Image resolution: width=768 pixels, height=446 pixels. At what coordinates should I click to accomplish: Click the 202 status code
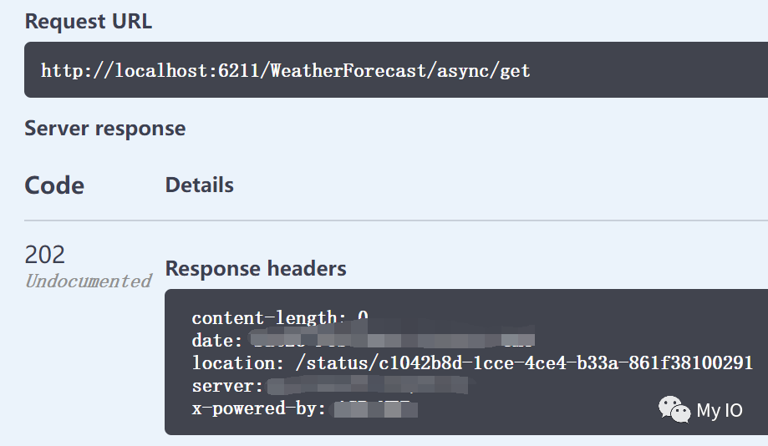(44, 255)
